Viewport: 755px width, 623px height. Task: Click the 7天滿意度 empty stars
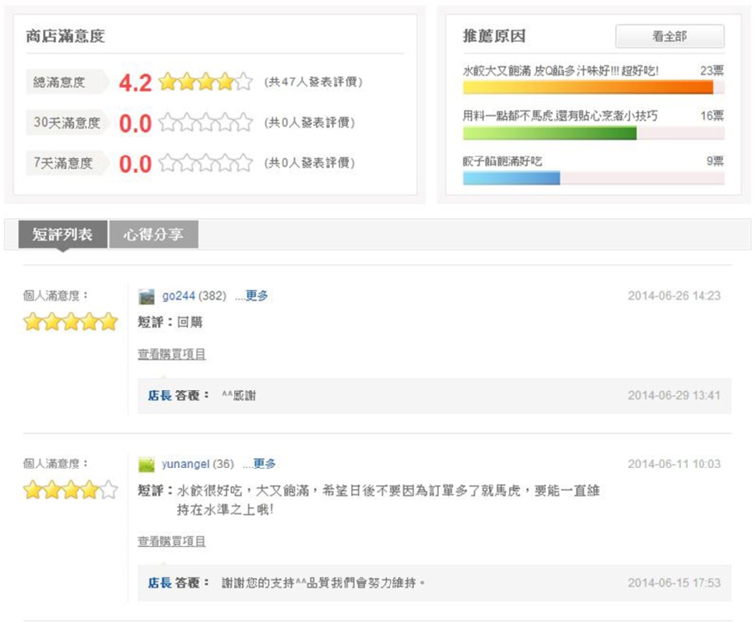pos(205,163)
